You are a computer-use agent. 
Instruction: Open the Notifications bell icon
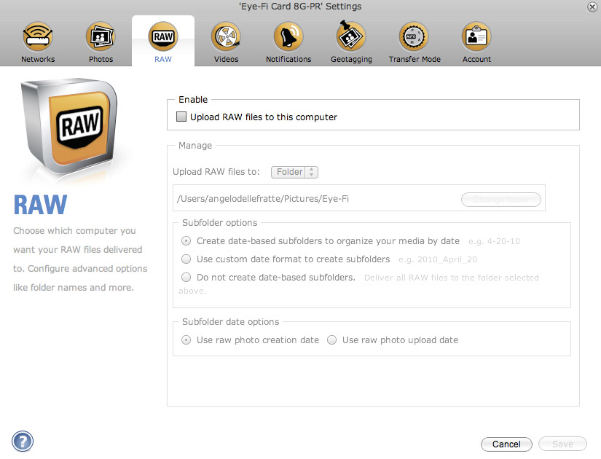coord(288,37)
